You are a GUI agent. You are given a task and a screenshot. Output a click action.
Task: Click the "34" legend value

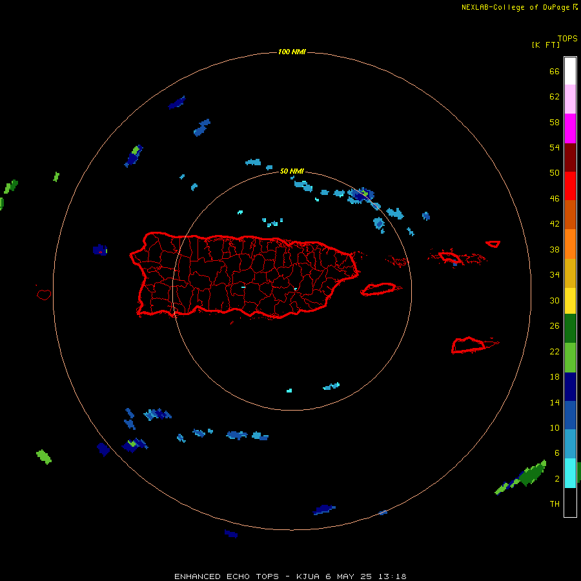coord(555,275)
